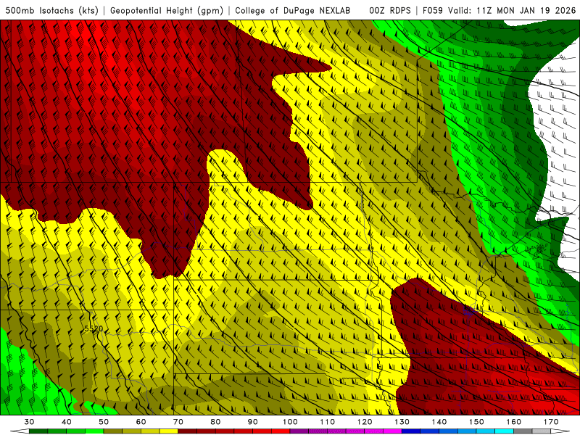Click the '150' legend value

pos(476,422)
